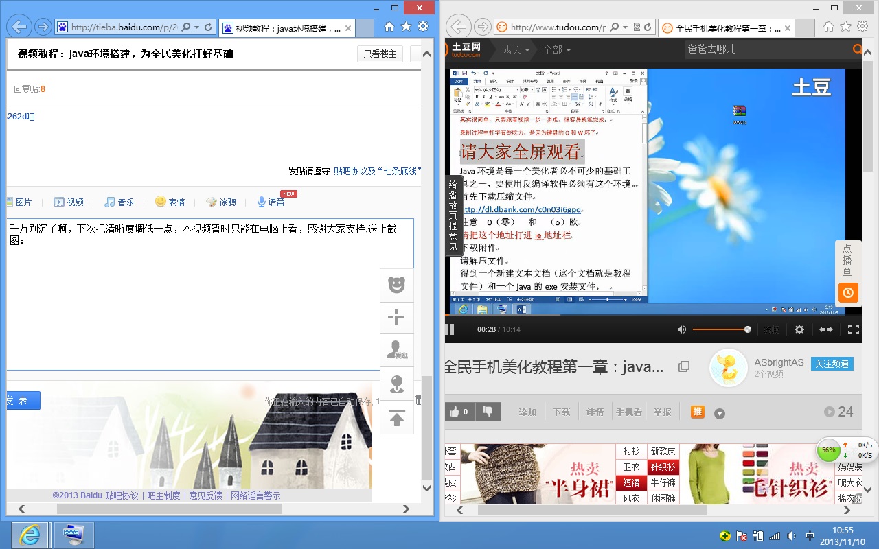Dislike the video with thumbs down
Viewport: 879px width, 549px height.
[x=488, y=412]
